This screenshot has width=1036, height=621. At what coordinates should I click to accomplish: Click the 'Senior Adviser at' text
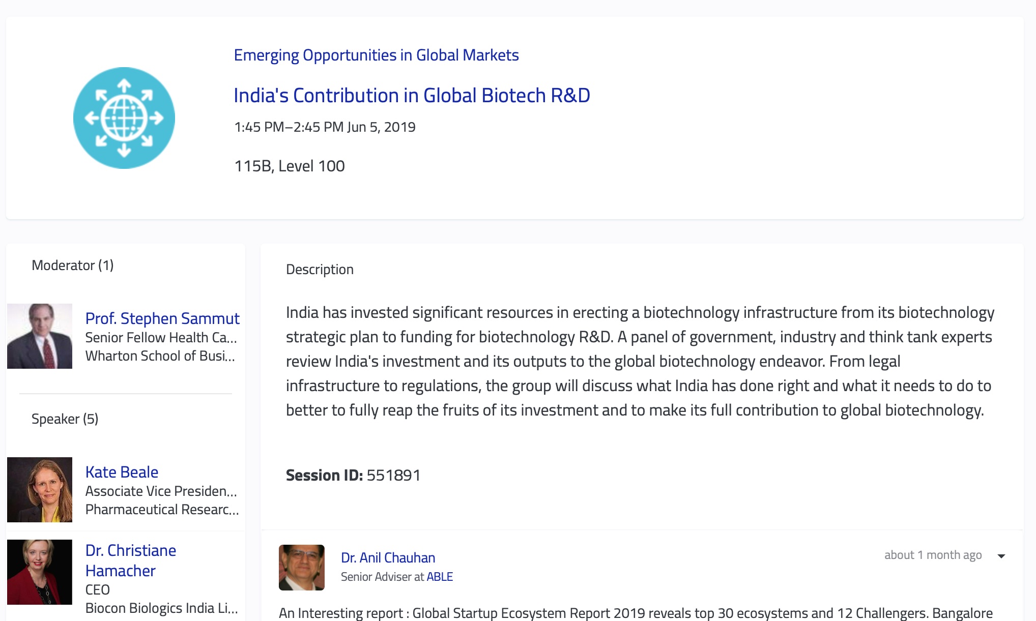click(383, 577)
